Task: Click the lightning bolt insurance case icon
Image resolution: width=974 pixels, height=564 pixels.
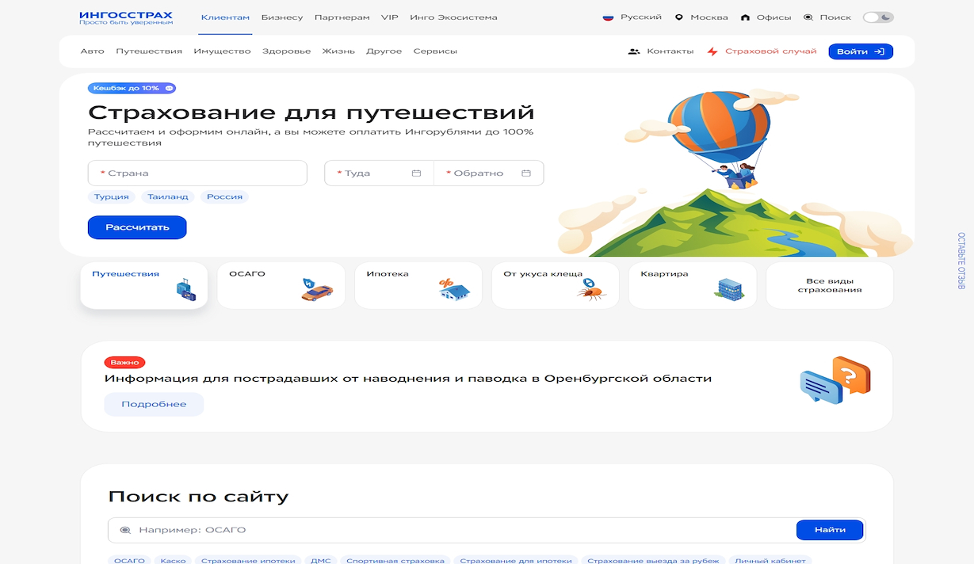Action: point(712,51)
